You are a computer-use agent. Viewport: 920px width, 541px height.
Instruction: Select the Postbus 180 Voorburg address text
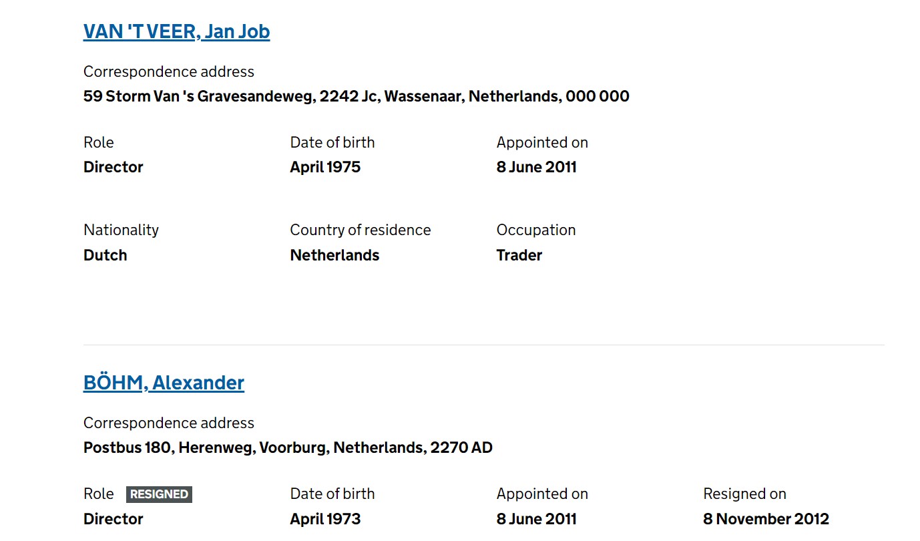288,447
